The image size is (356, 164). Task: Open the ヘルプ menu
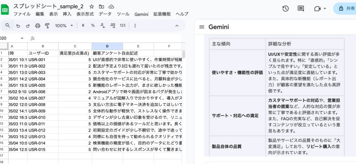[182, 14]
